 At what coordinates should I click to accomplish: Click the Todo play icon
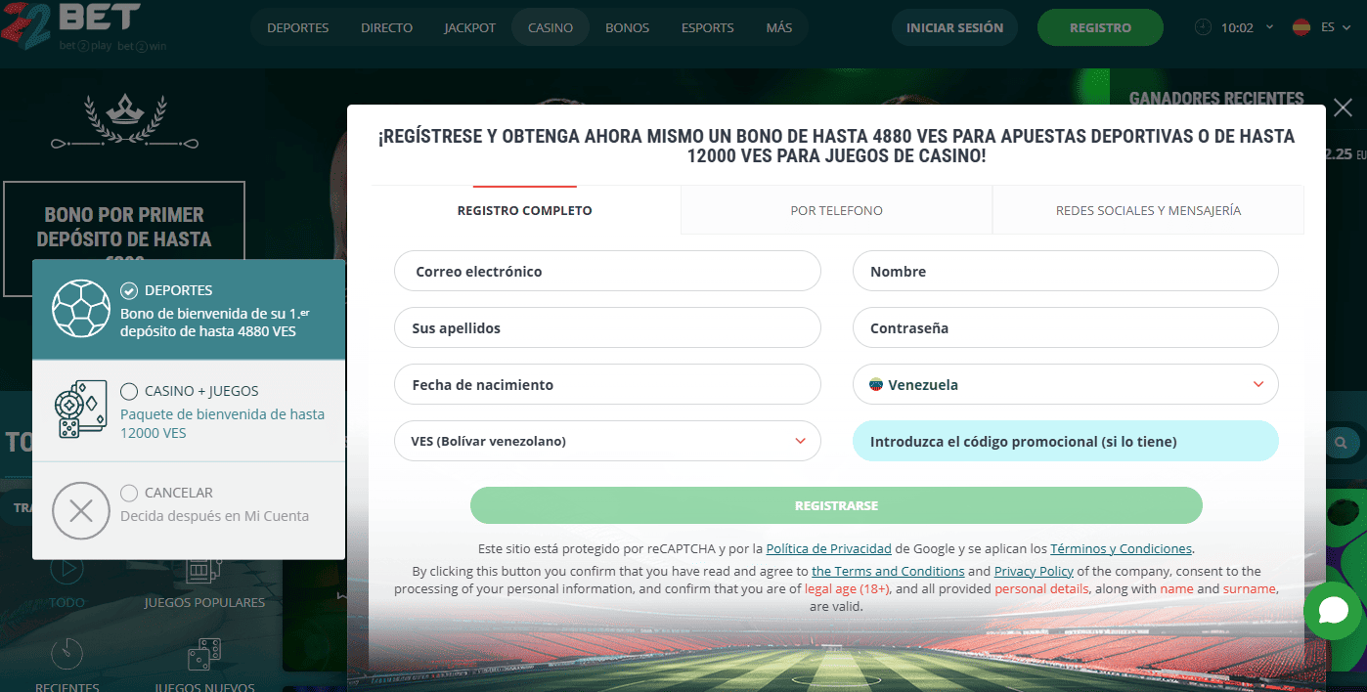pos(66,569)
